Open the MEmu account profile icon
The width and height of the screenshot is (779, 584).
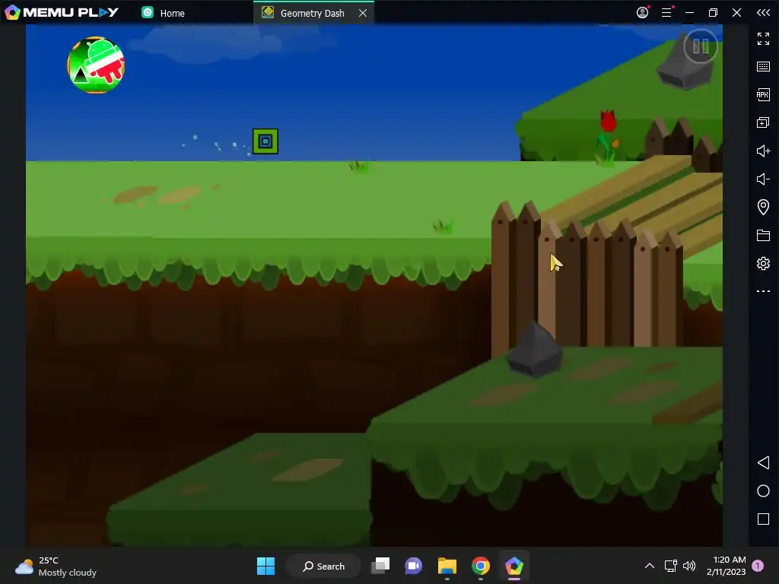pos(642,12)
